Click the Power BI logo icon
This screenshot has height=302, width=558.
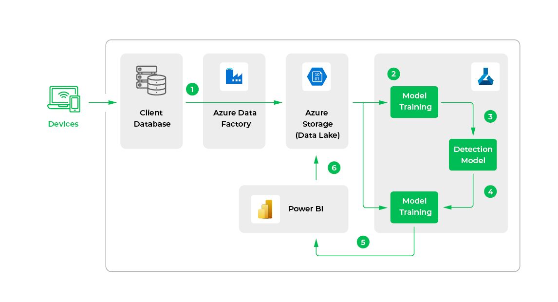point(265,209)
